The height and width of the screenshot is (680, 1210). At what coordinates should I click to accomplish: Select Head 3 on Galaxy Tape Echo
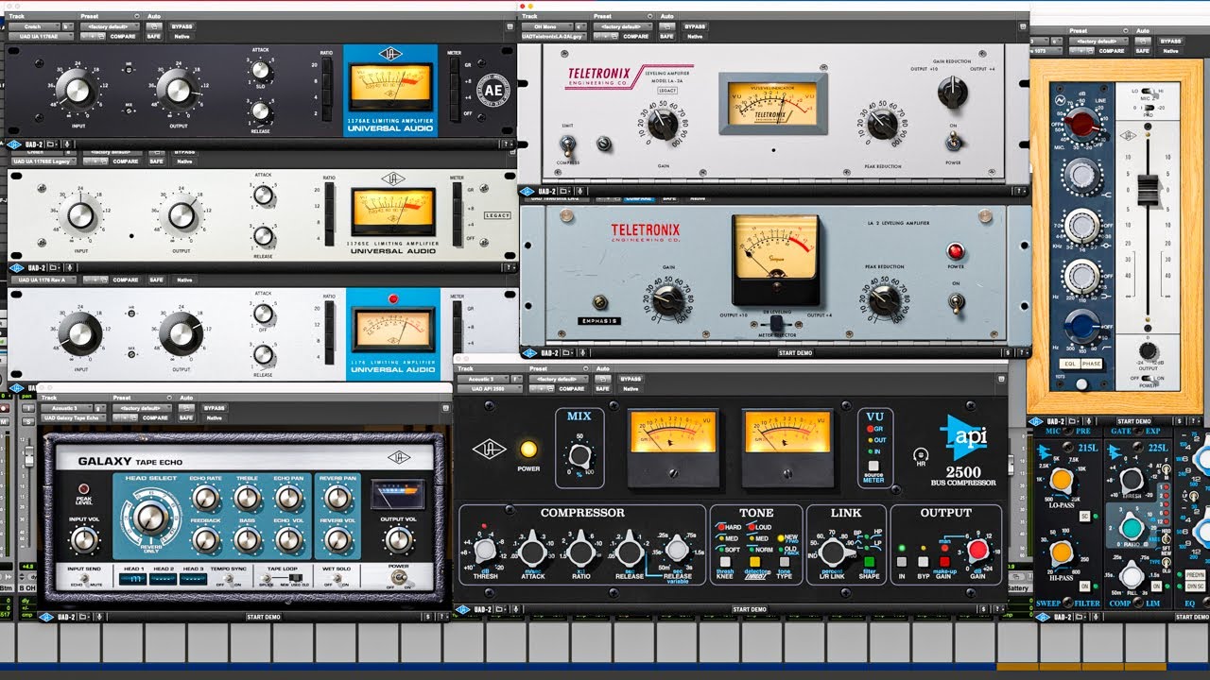point(193,578)
